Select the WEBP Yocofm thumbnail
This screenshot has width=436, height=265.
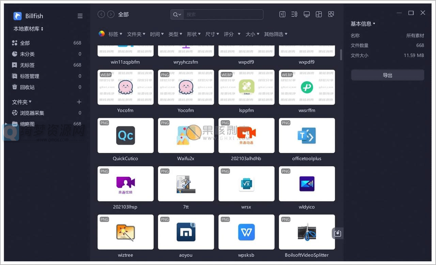pos(125,87)
